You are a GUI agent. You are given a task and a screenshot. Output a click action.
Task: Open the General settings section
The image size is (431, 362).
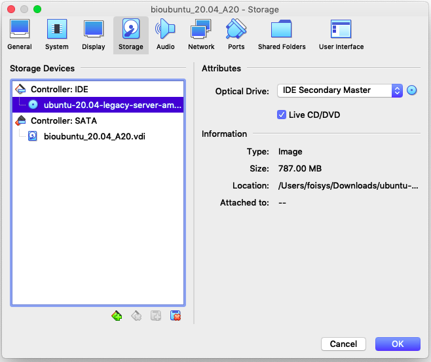(x=19, y=35)
